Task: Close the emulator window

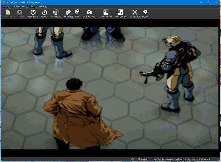Action: pyautogui.click(x=216, y=2)
